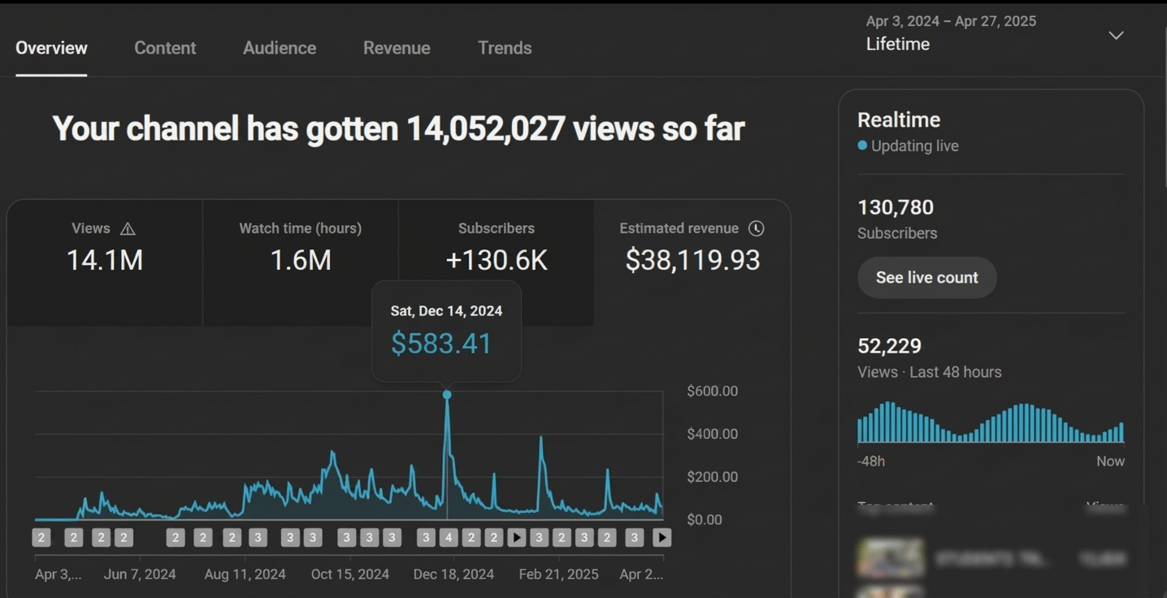
Task: Click the +130.6K subscribers value
Action: tap(497, 260)
